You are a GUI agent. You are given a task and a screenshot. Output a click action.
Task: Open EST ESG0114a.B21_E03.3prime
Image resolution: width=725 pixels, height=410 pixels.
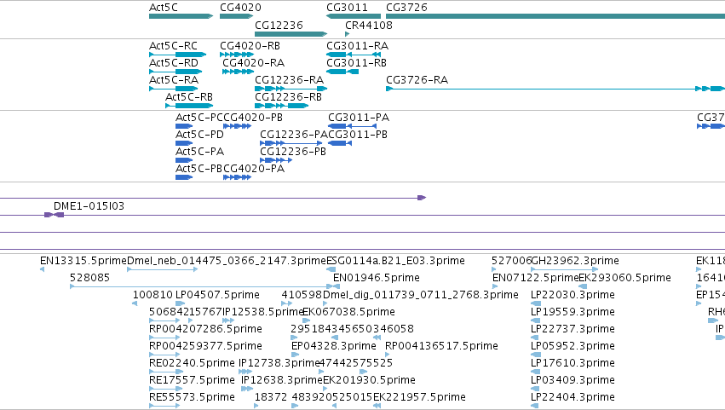click(x=396, y=261)
